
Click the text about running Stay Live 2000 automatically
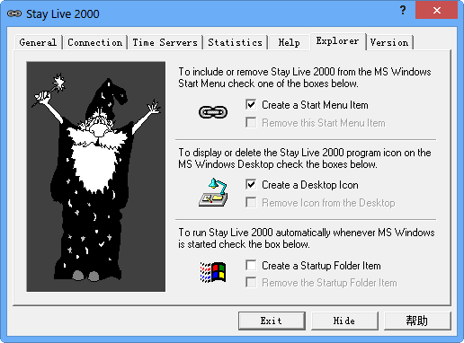coord(307,238)
